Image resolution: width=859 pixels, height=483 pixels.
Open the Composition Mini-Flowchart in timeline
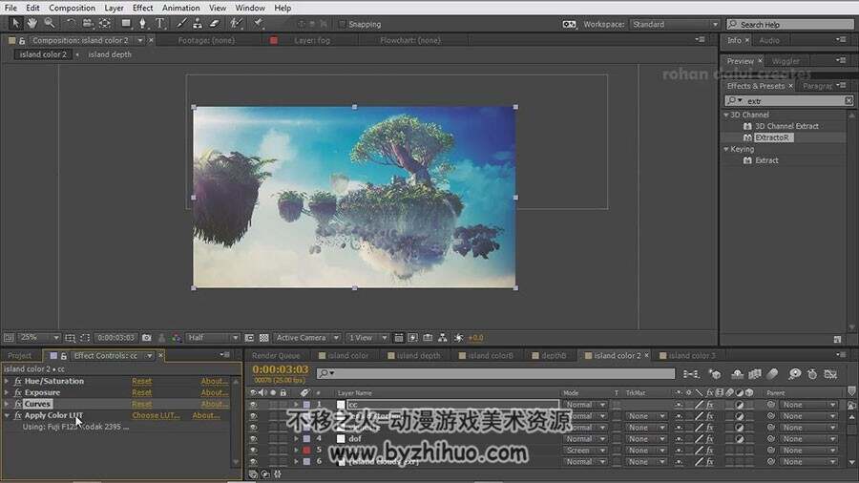tap(690, 374)
